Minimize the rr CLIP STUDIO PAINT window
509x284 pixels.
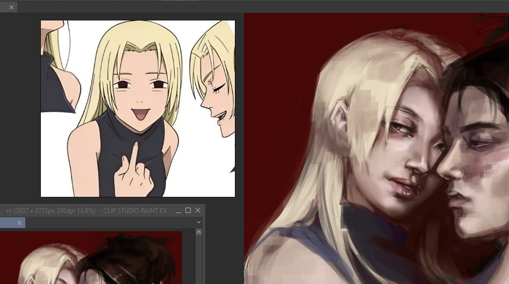178,211
